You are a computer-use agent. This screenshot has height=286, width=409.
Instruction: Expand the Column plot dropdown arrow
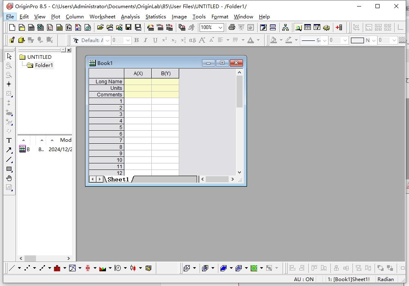click(65, 268)
